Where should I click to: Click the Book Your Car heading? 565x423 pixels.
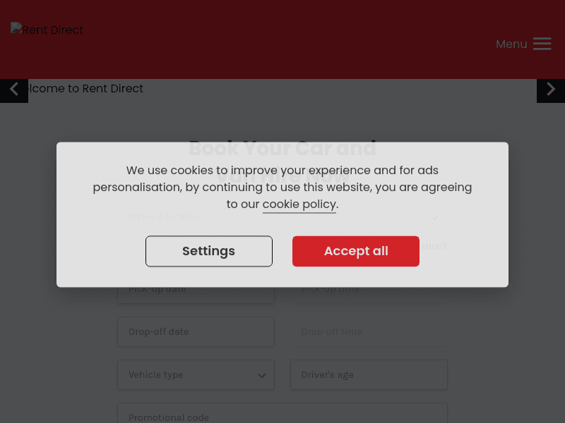tap(282, 148)
